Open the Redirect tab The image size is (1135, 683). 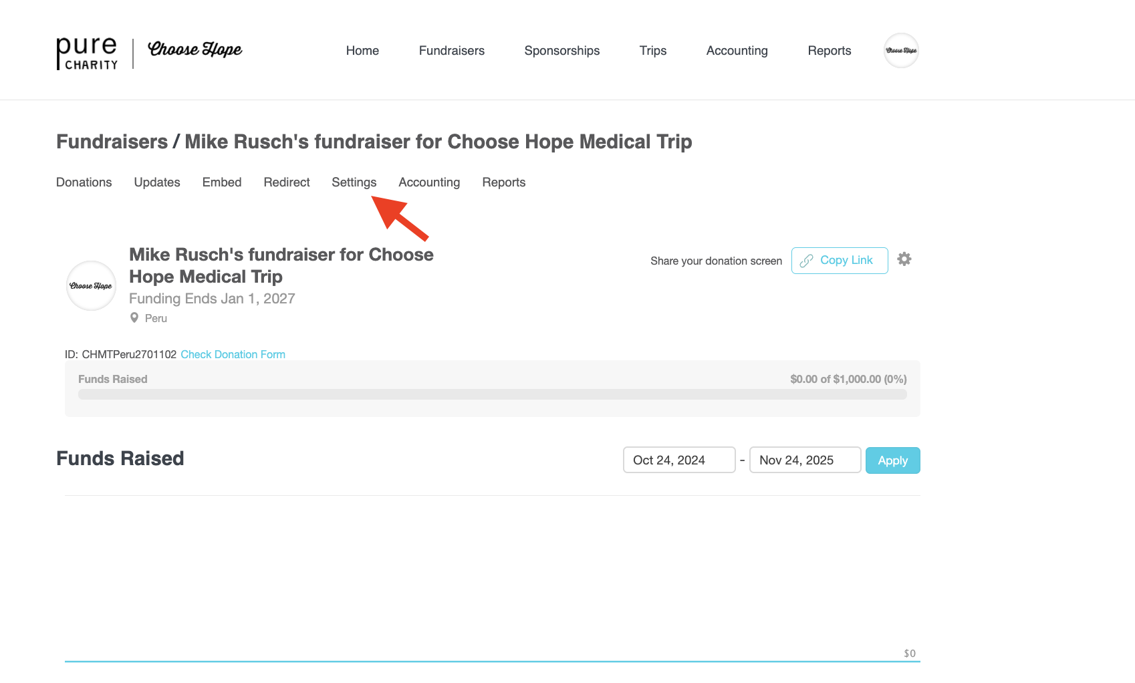287,182
